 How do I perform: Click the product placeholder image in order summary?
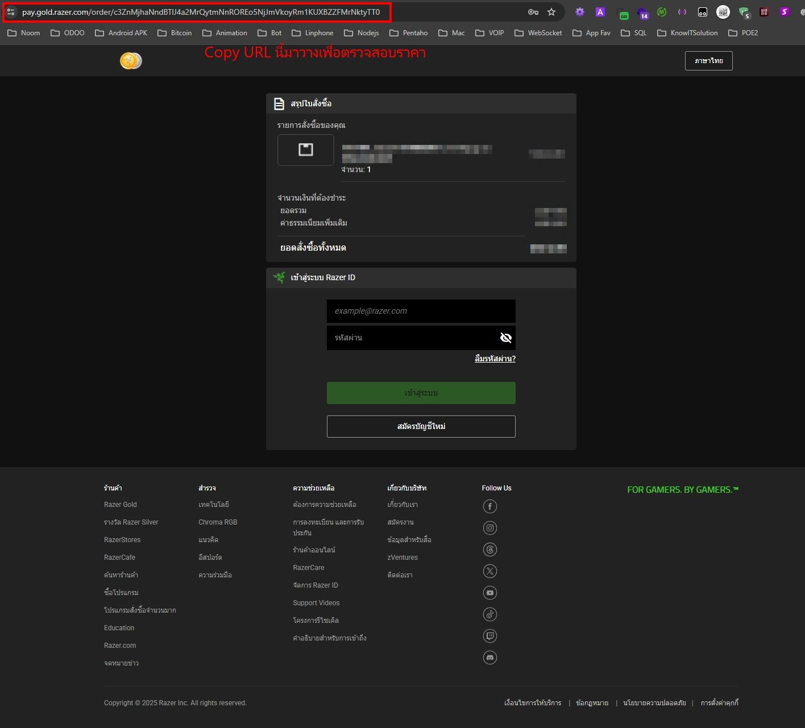click(x=306, y=150)
